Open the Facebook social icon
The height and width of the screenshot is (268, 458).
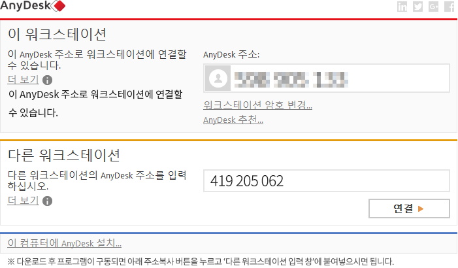pos(450,7)
